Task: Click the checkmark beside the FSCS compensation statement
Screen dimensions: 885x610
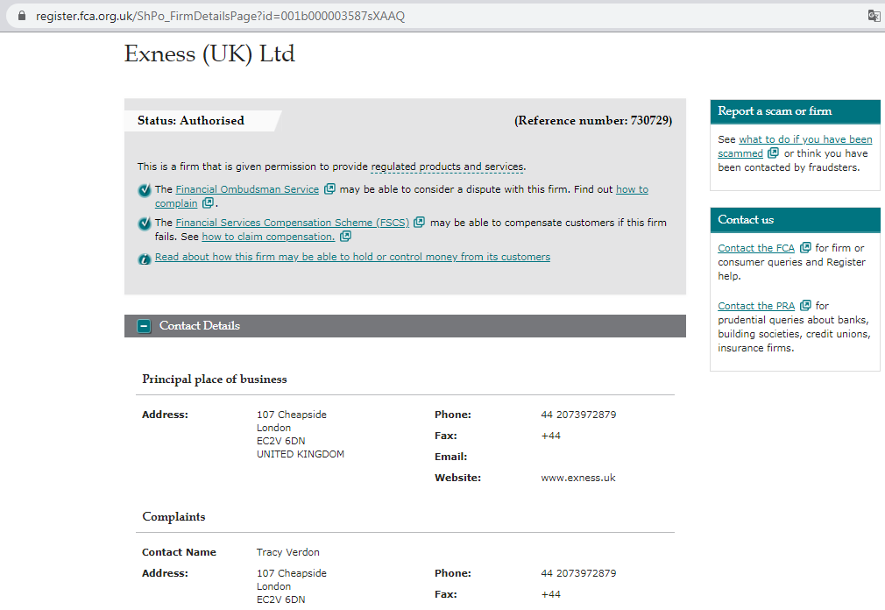Action: 144,223
